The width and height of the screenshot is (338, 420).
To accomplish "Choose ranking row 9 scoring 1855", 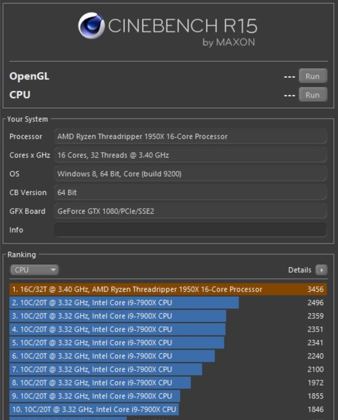I will pyautogui.click(x=168, y=396).
